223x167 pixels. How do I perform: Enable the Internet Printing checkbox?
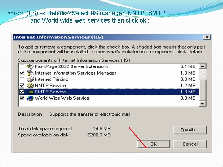click(x=22, y=79)
